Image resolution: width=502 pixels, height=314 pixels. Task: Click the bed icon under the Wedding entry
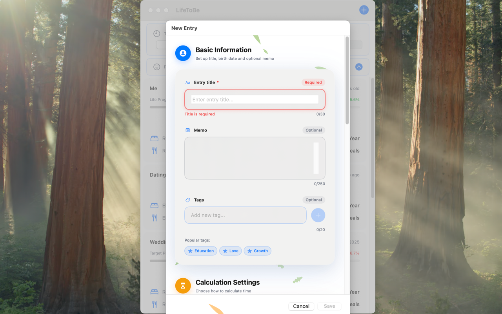point(155,292)
